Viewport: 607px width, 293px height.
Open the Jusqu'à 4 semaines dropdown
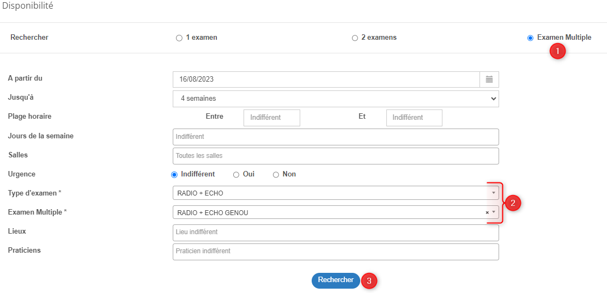coord(336,99)
